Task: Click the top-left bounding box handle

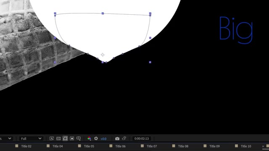Action: tap(55, 13)
